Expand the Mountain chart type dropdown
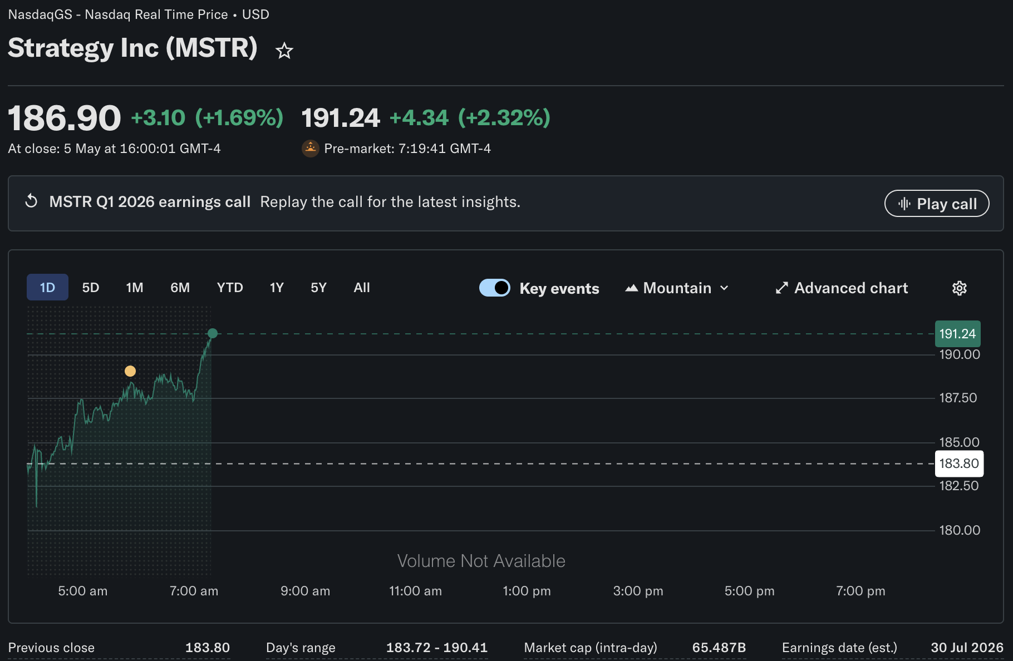The image size is (1013, 661). tap(677, 288)
